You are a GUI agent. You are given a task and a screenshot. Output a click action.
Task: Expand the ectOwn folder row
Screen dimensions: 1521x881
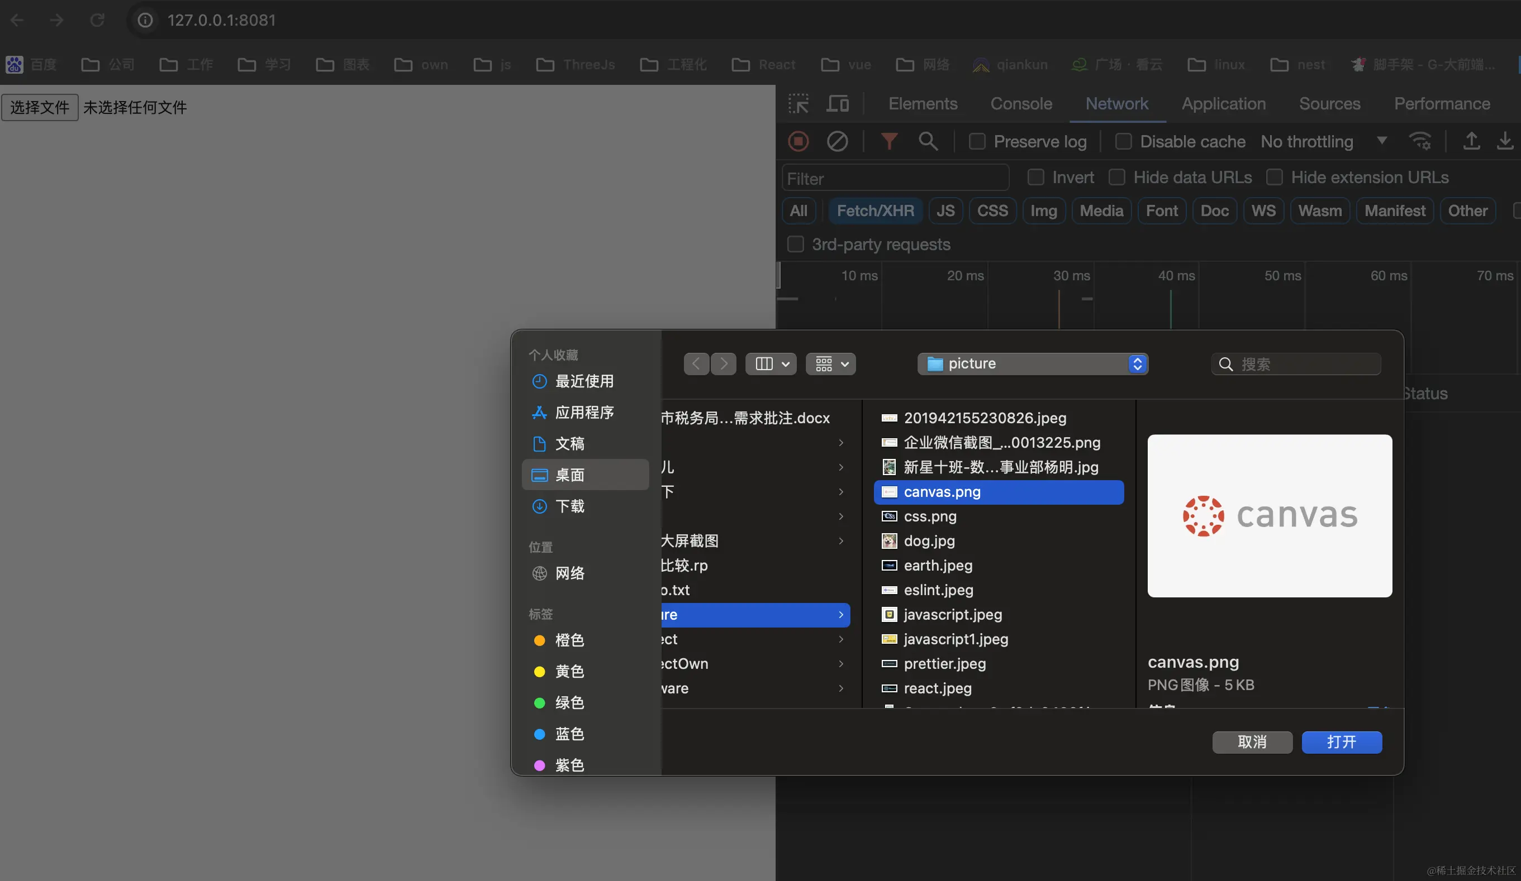click(841, 663)
